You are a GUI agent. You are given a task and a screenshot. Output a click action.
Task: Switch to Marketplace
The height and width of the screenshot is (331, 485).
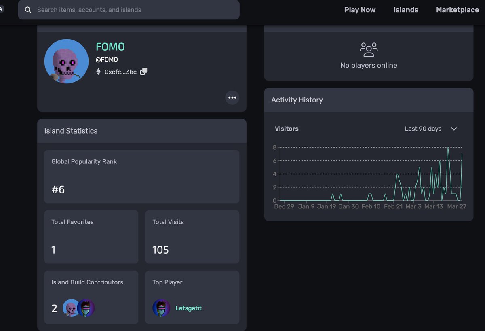point(457,10)
